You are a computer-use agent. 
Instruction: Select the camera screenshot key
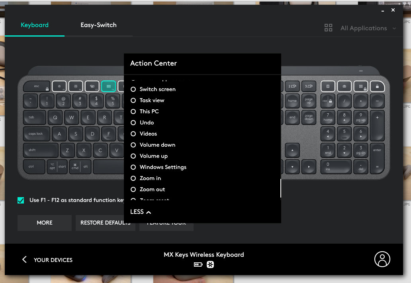pyautogui.click(x=344, y=86)
